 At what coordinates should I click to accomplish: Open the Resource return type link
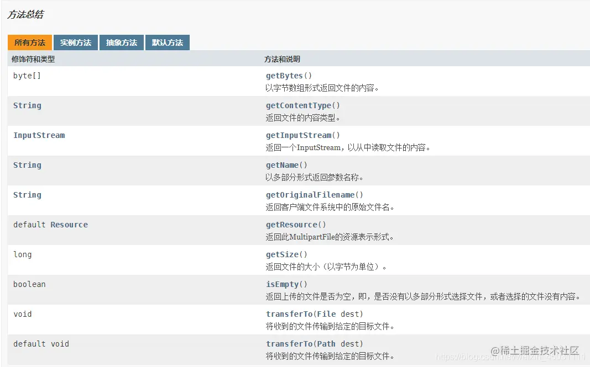click(69, 225)
